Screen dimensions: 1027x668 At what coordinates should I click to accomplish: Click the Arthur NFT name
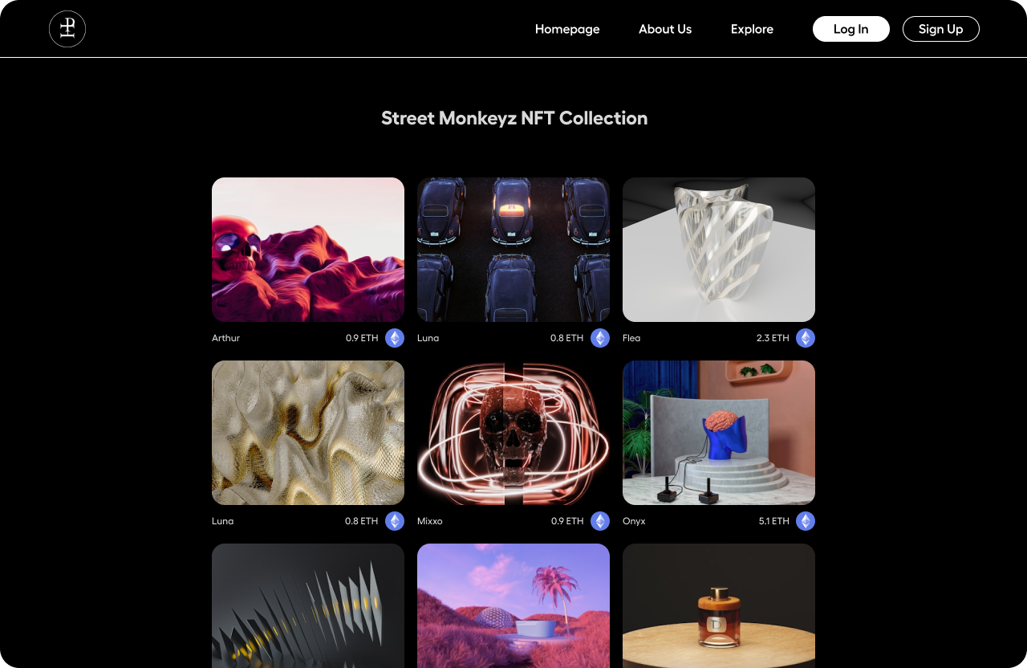pyautogui.click(x=225, y=338)
